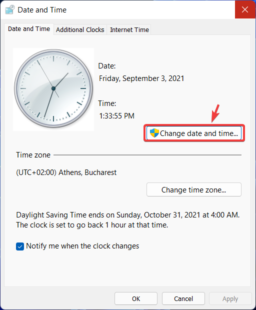This screenshot has height=310, width=256.
Task: Confirm with the OK button
Action: pyautogui.click(x=136, y=298)
